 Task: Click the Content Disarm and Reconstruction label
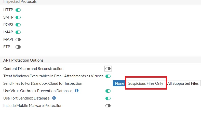point(33,69)
